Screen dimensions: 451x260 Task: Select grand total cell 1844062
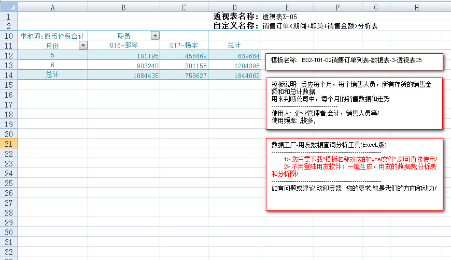[x=234, y=75]
